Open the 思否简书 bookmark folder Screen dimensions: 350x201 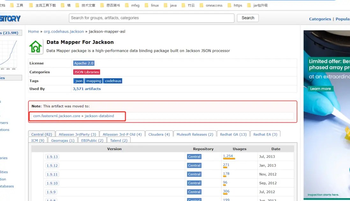pyautogui.click(x=110, y=5)
